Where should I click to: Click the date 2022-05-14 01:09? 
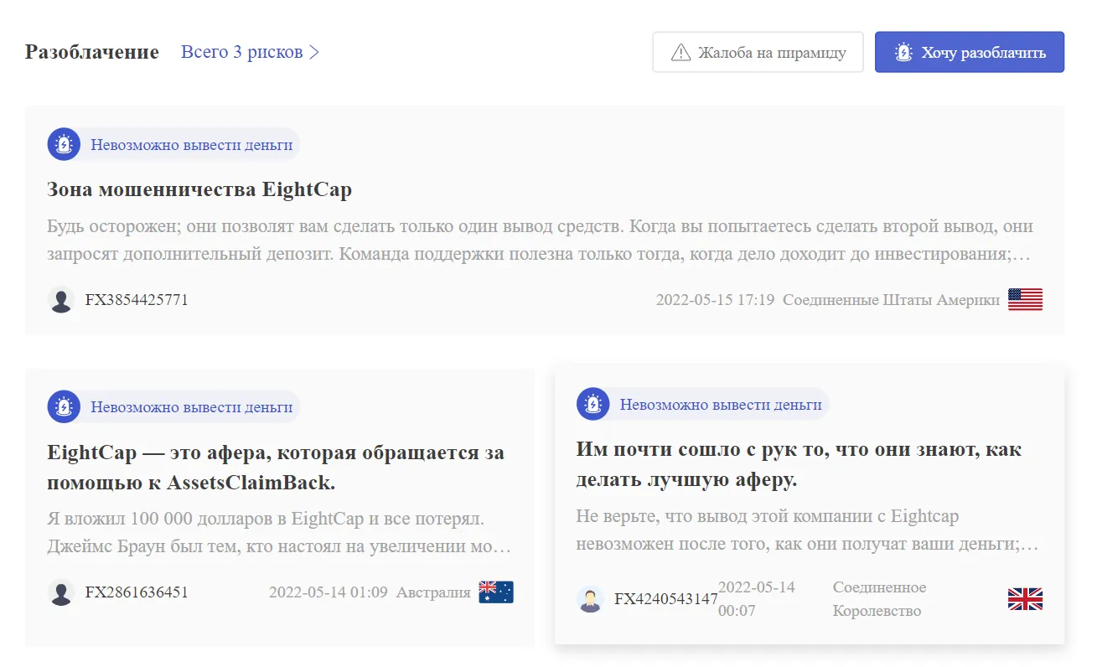(329, 592)
